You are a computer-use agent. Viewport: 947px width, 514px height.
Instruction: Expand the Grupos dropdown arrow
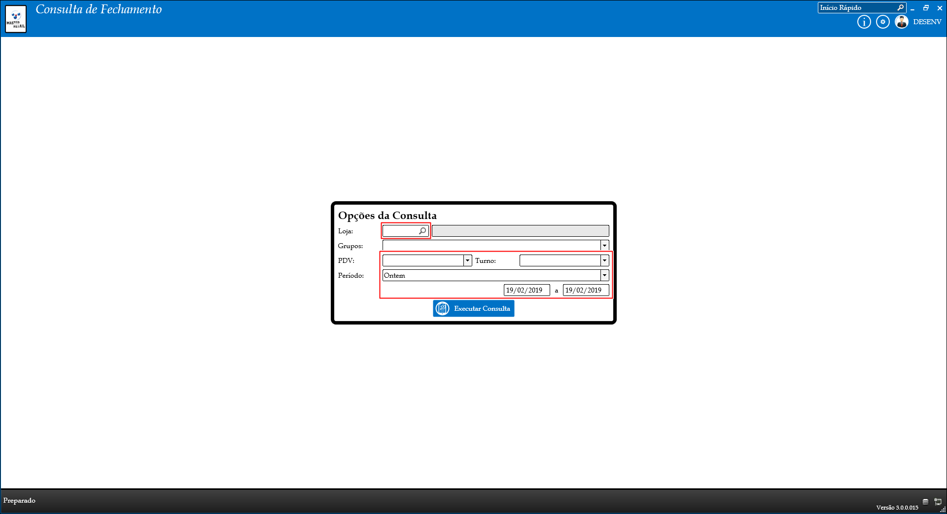tap(604, 246)
